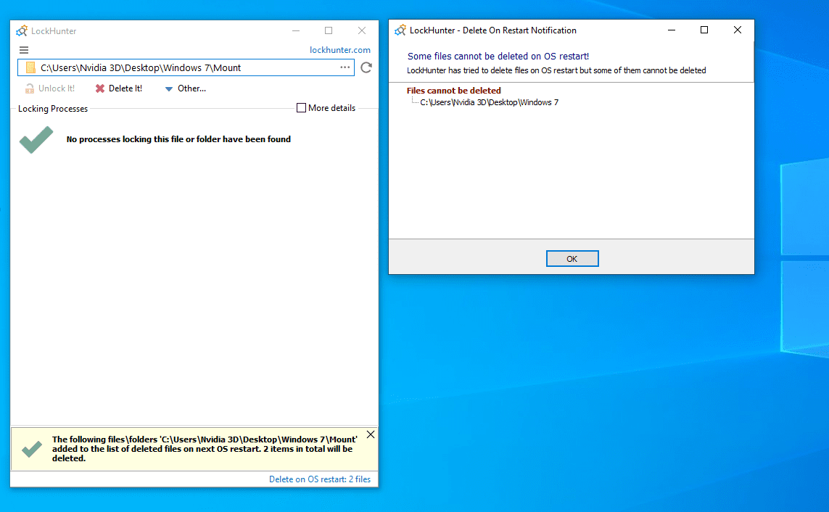
Task: Click the Unlock It! button
Action: [x=50, y=88]
